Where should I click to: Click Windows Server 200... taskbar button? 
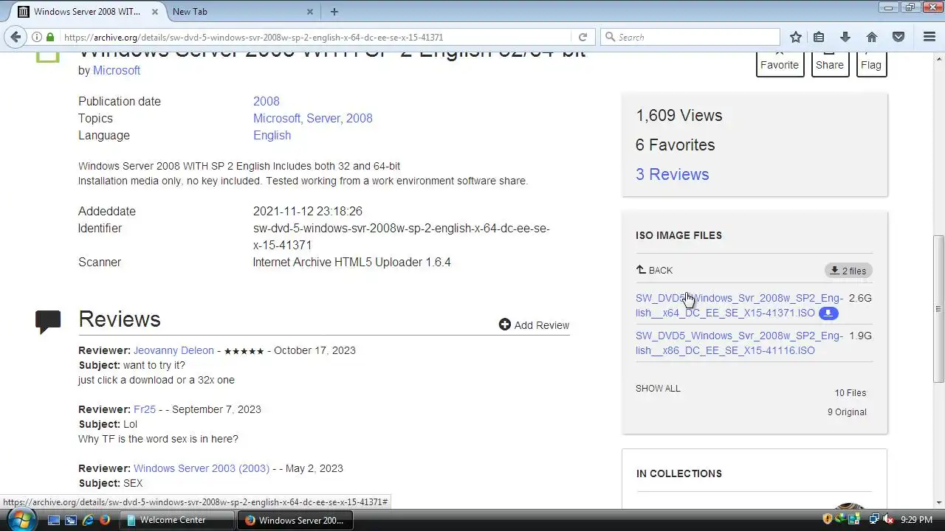(296, 520)
